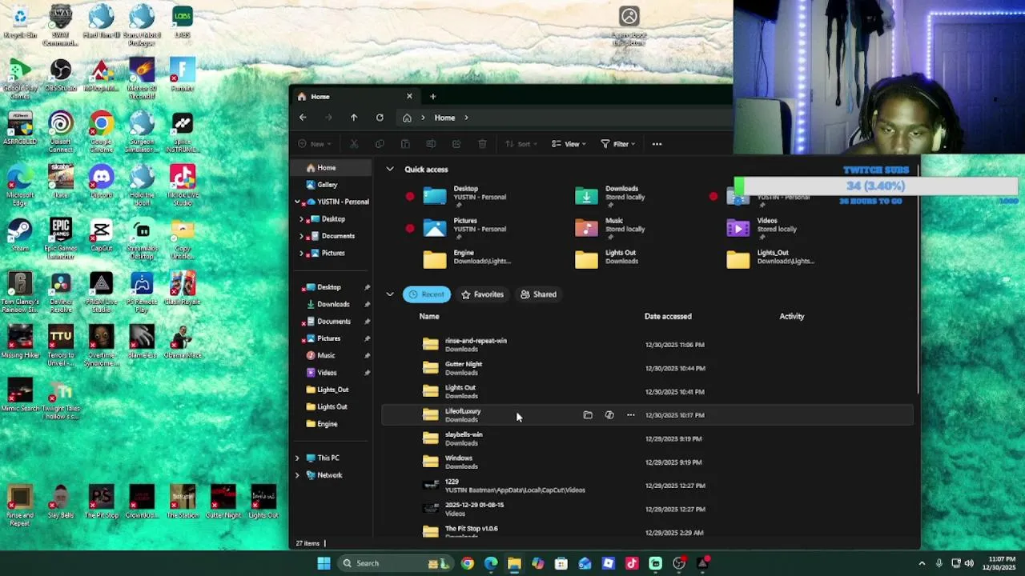1025x576 pixels.
Task: Expand Pictures under YUSTIN - Personal
Action: click(302, 253)
